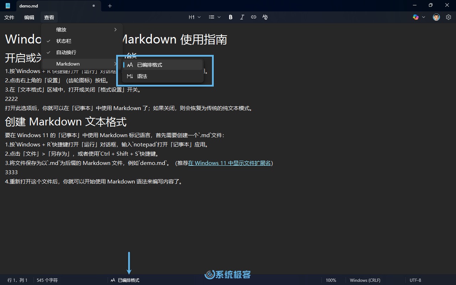Image resolution: width=456 pixels, height=285 pixels.
Task: Switch to 语法 view mode
Action: 163,76
